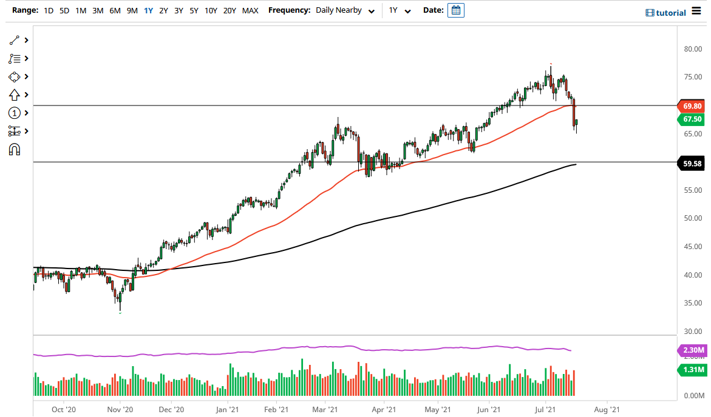Select the annotation notes tool

tap(15, 58)
